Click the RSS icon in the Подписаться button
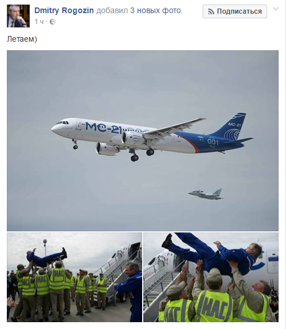Viewport: 286px width, 329px height. pyautogui.click(x=211, y=11)
